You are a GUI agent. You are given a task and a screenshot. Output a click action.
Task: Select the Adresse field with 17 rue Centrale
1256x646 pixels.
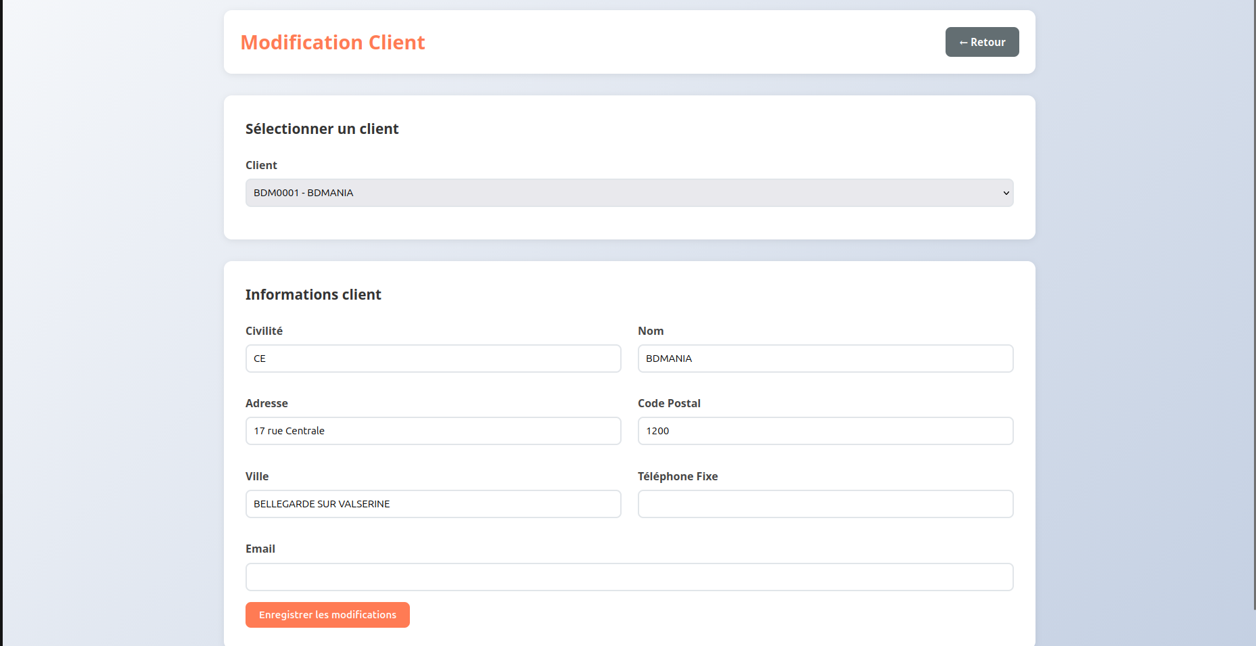pyautogui.click(x=433, y=430)
